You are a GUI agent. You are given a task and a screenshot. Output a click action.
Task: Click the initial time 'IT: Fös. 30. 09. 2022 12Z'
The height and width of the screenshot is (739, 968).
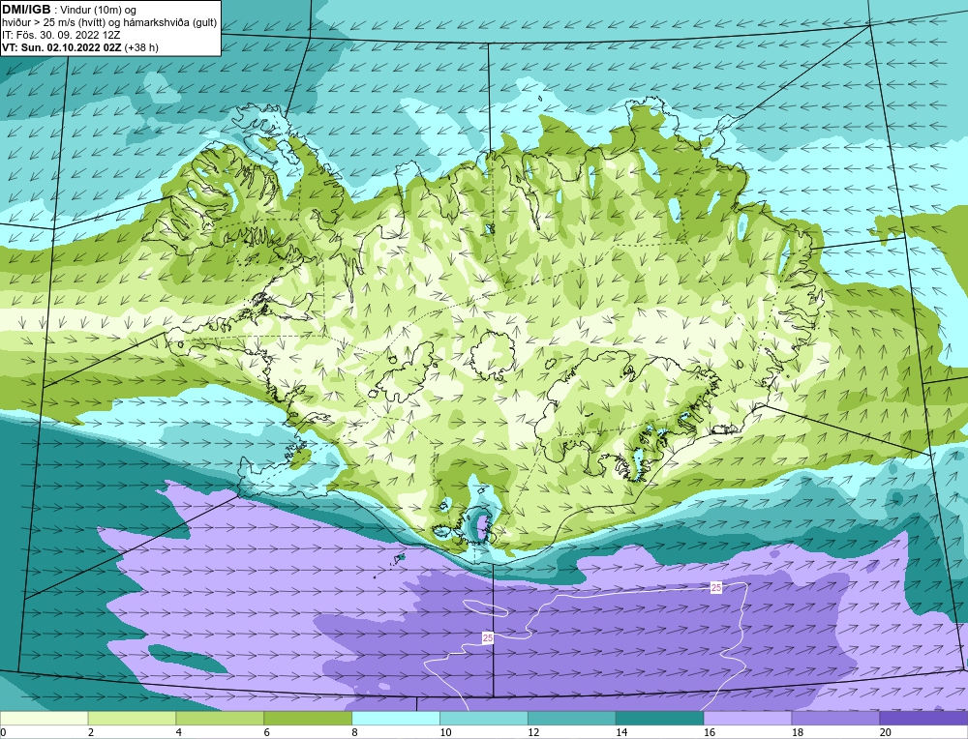[x=60, y=35]
